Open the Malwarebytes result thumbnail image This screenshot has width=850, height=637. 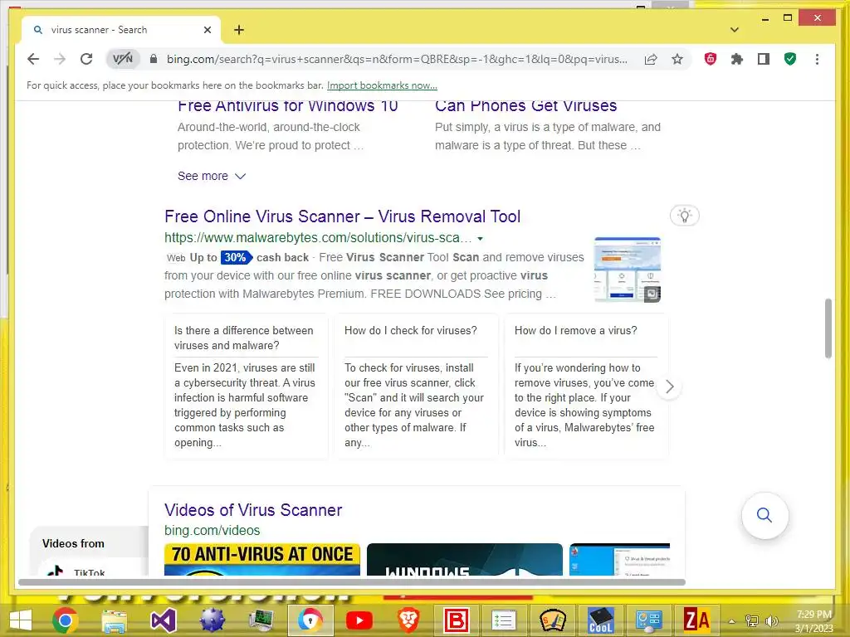[628, 270]
